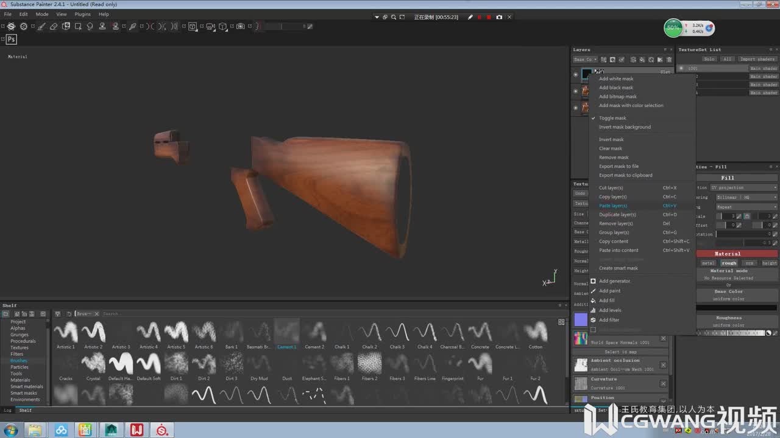Choose Duplicate layer(s) from context menu
This screenshot has height=438, width=780.
617,214
